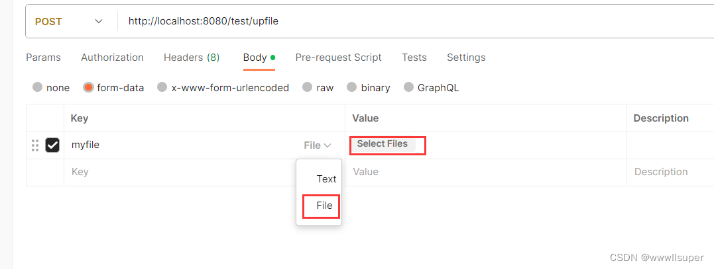The image size is (714, 269).
Task: Select the binary body radio button
Action: pos(349,87)
